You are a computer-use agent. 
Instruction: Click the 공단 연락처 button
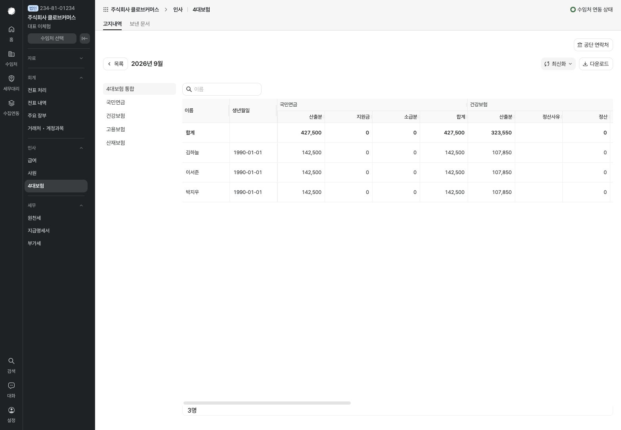click(x=593, y=45)
